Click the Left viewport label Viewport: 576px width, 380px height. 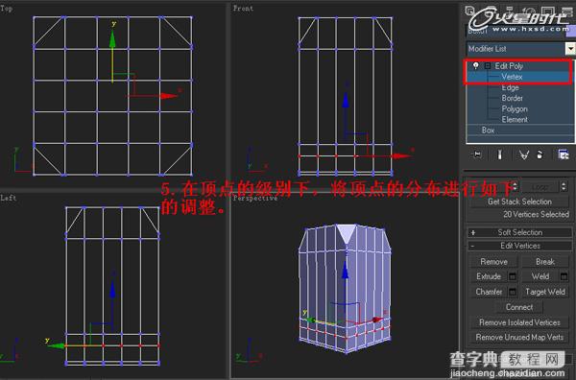click(x=8, y=198)
